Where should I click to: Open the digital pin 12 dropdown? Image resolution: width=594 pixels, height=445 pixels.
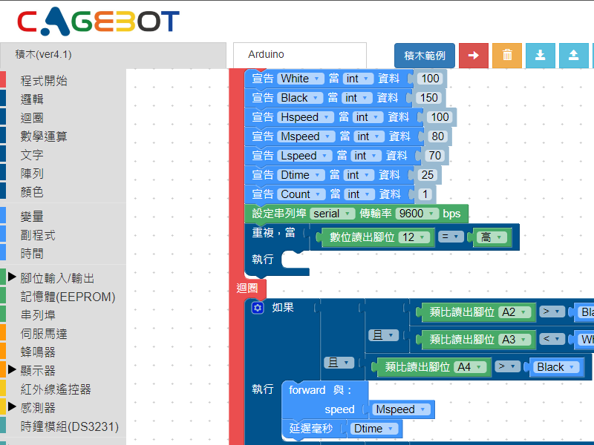click(x=414, y=237)
